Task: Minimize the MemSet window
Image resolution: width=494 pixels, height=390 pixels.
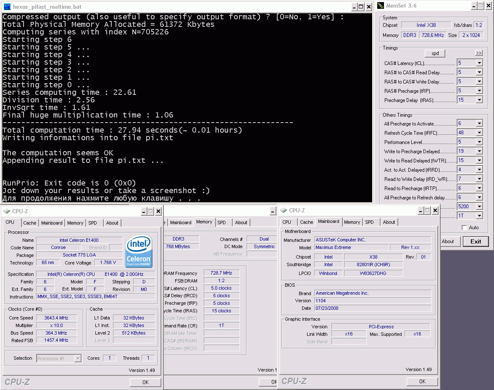Action: pyautogui.click(x=473, y=5)
